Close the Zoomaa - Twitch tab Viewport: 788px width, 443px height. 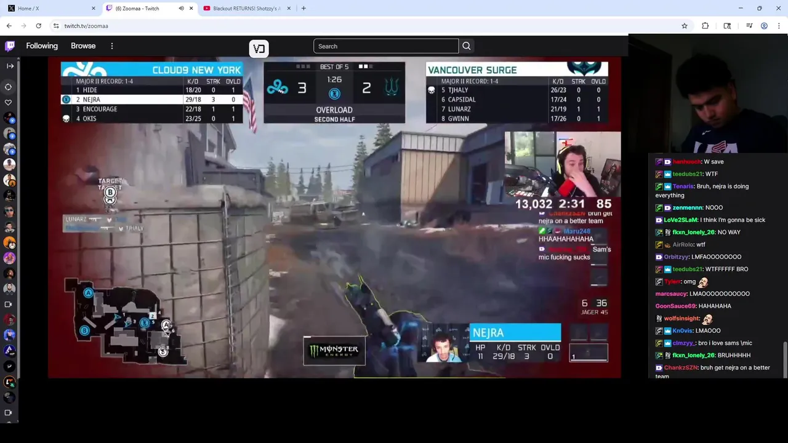coord(191,8)
